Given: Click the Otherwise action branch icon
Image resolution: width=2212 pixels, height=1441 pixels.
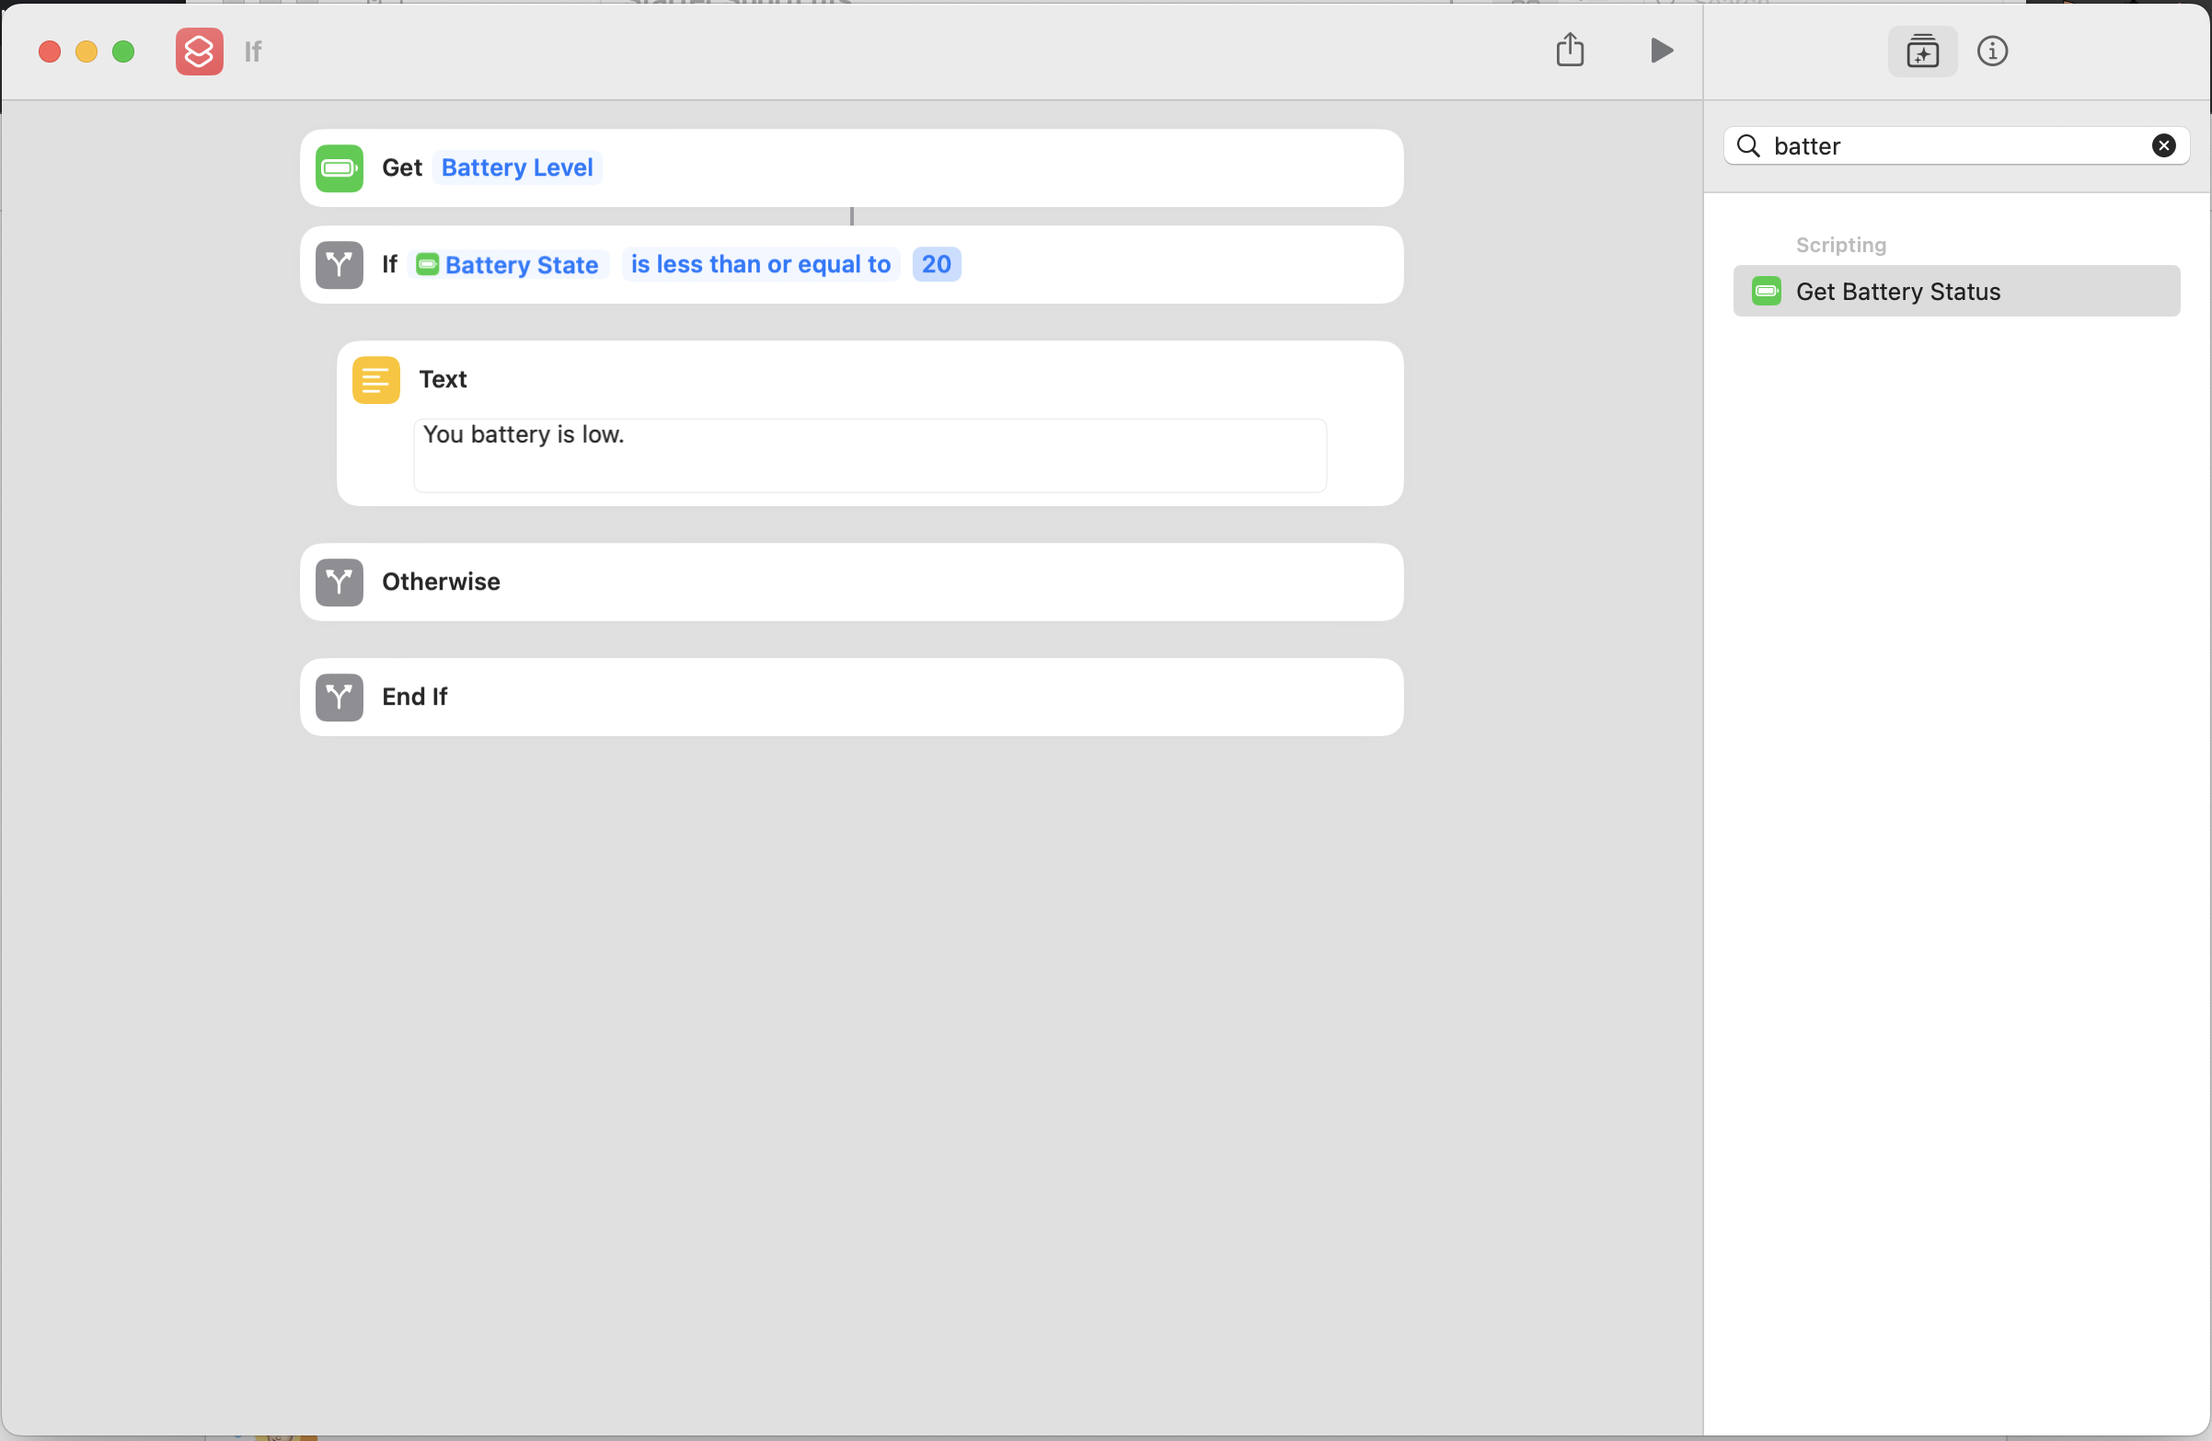Looking at the screenshot, I should pos(340,582).
